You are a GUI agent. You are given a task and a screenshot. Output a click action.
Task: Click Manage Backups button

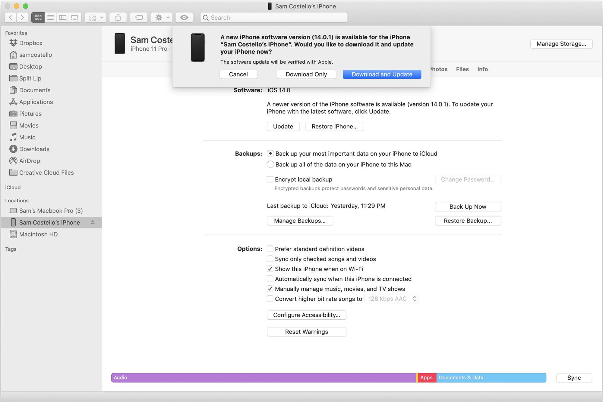(300, 221)
